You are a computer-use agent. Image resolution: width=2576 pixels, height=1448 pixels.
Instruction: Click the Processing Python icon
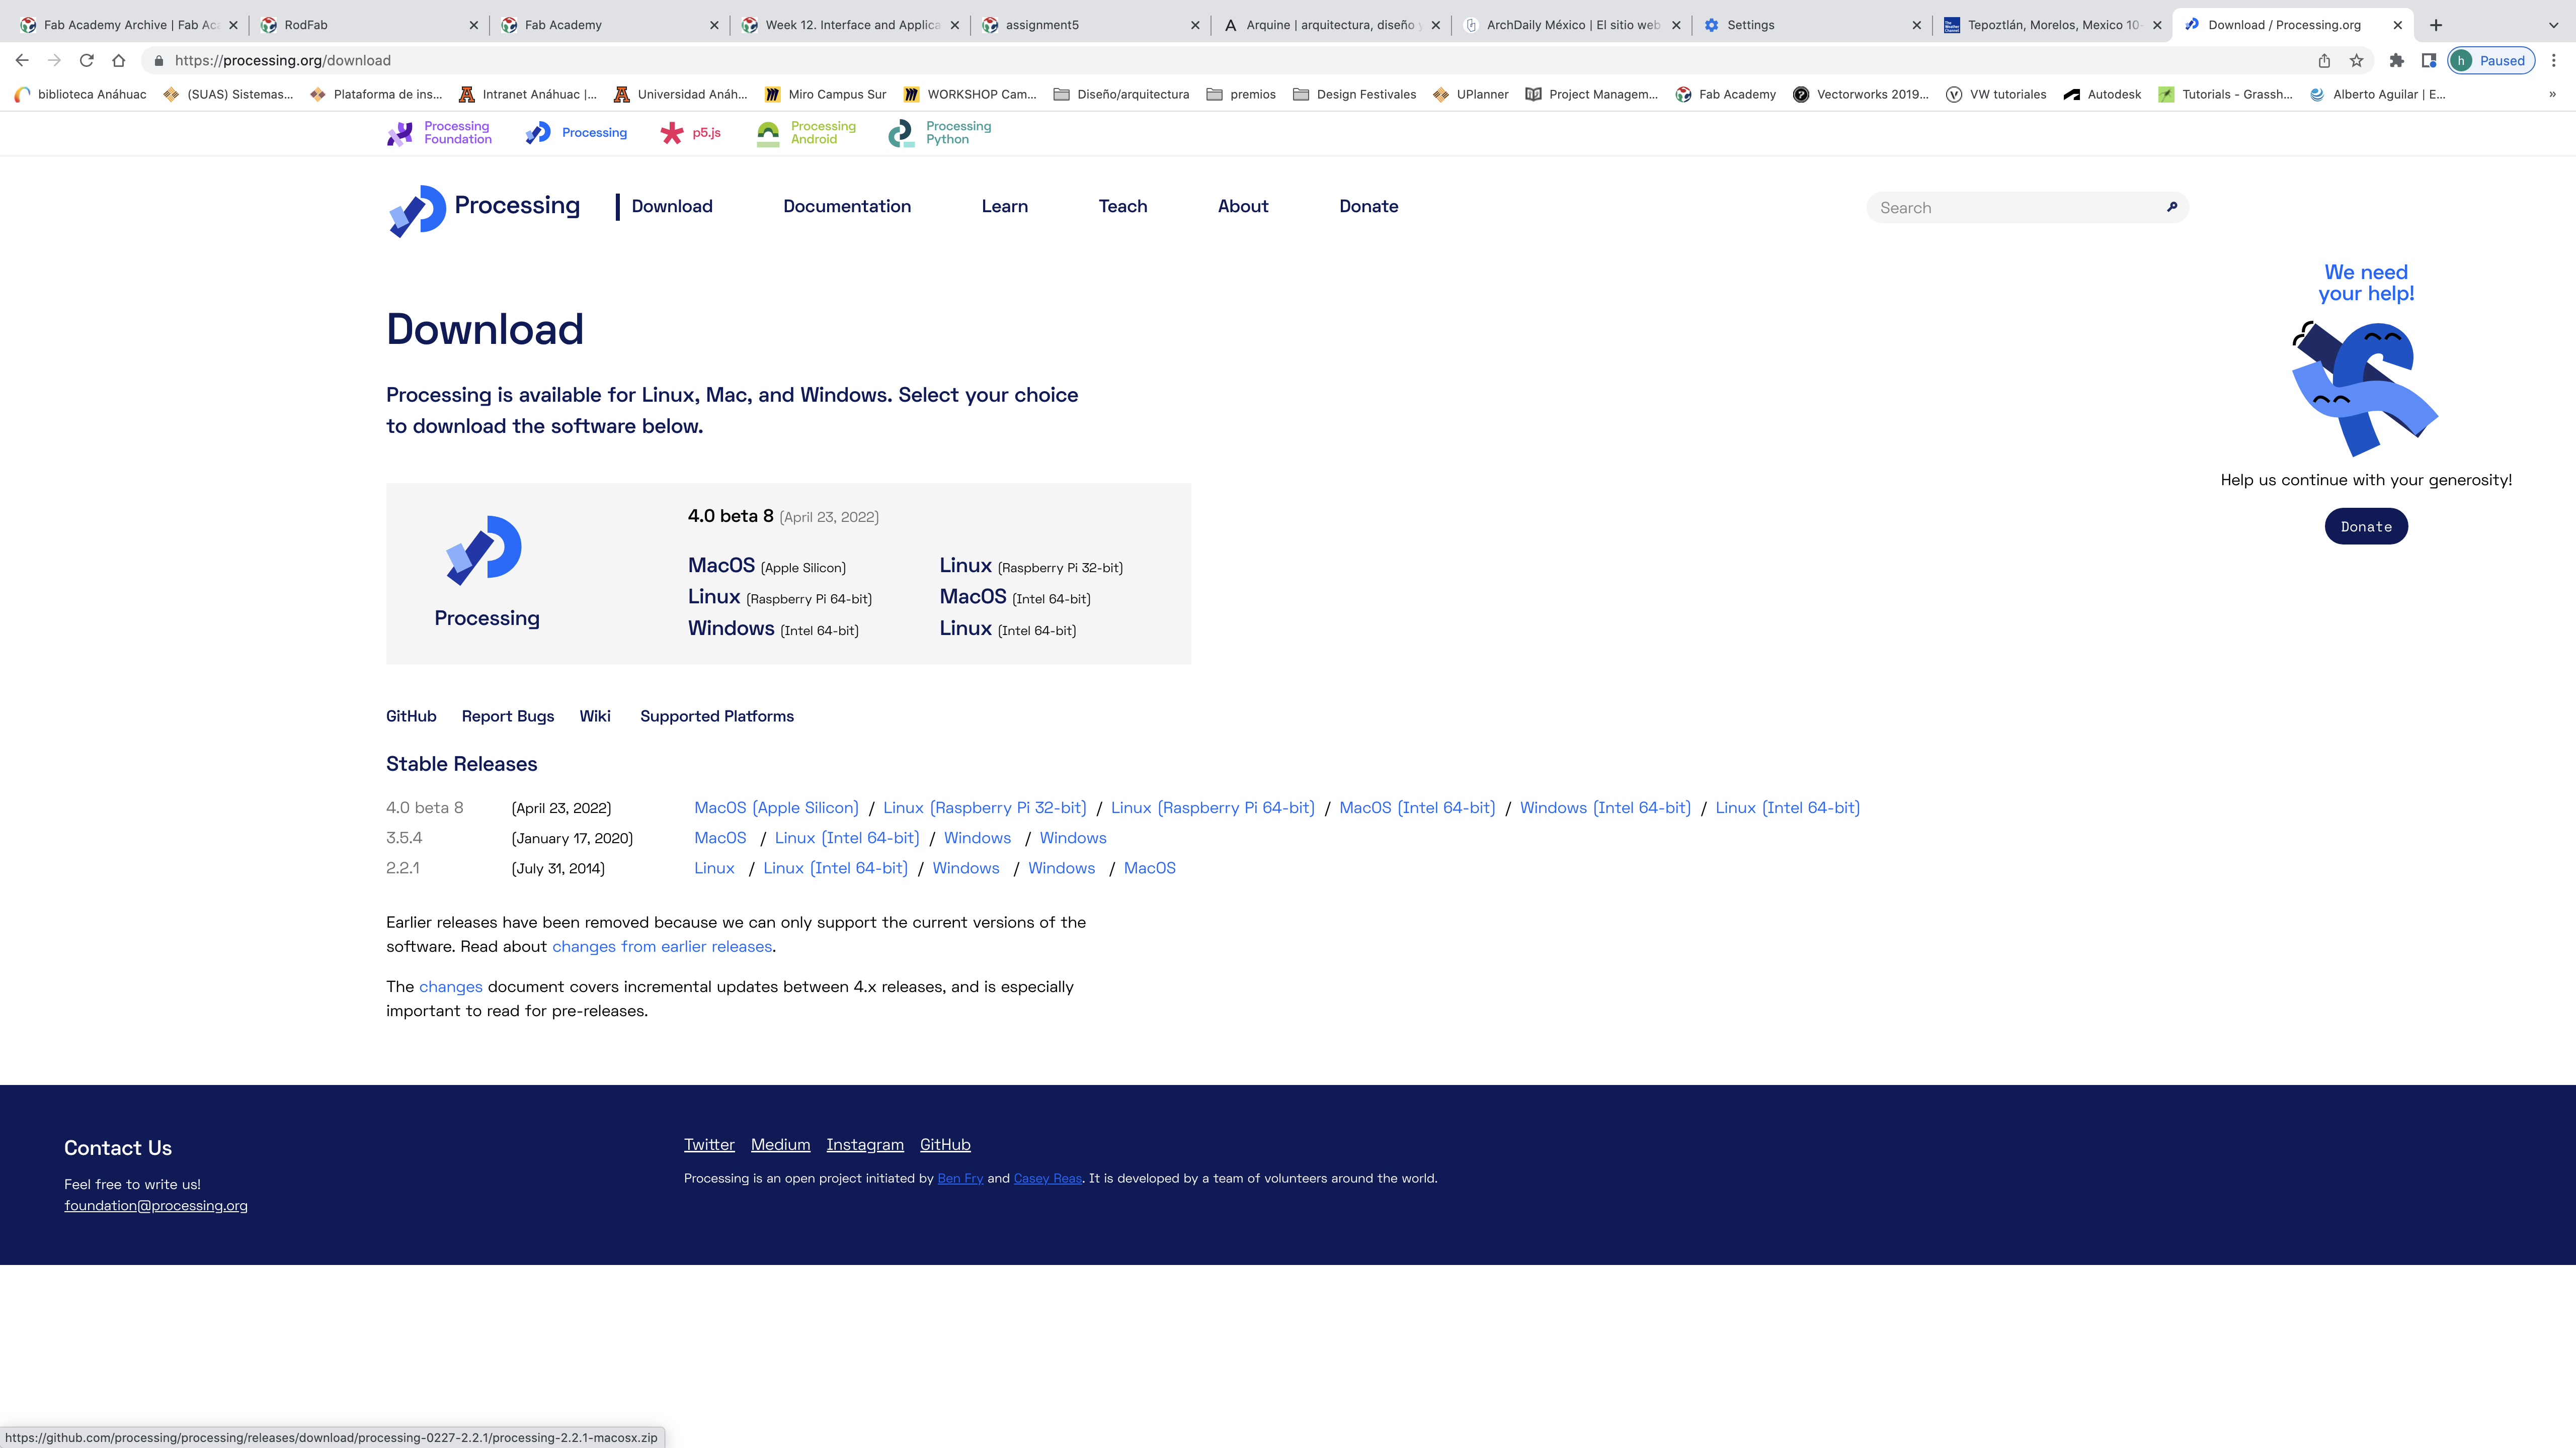pos(901,133)
